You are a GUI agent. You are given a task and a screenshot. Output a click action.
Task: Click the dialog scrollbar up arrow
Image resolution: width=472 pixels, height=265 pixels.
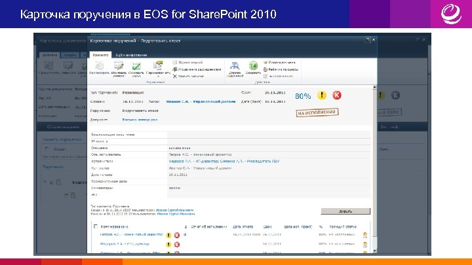pyautogui.click(x=374, y=87)
